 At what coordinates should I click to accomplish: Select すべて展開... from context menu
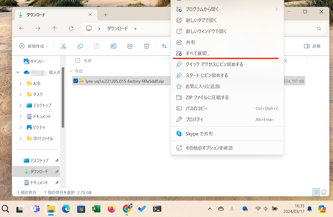click(198, 54)
